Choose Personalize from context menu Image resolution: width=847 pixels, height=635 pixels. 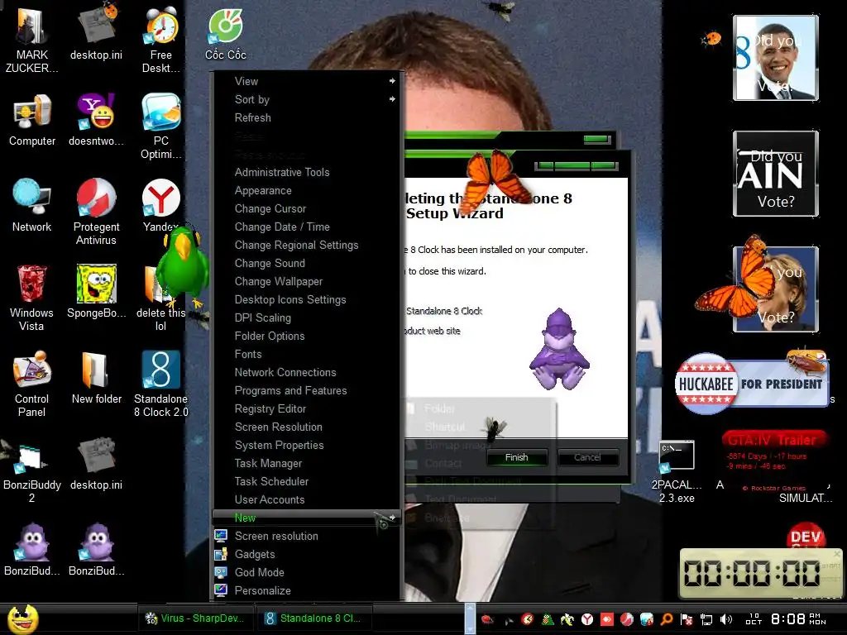pos(307,590)
